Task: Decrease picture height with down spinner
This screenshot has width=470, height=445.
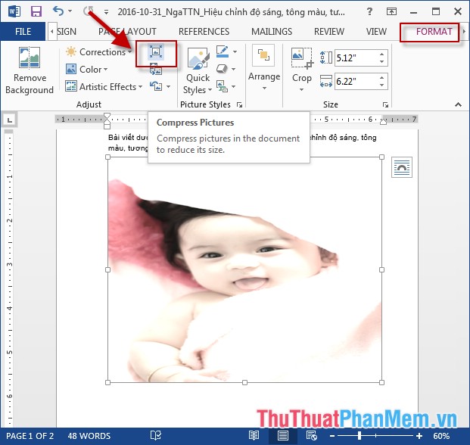Action: 382,61
